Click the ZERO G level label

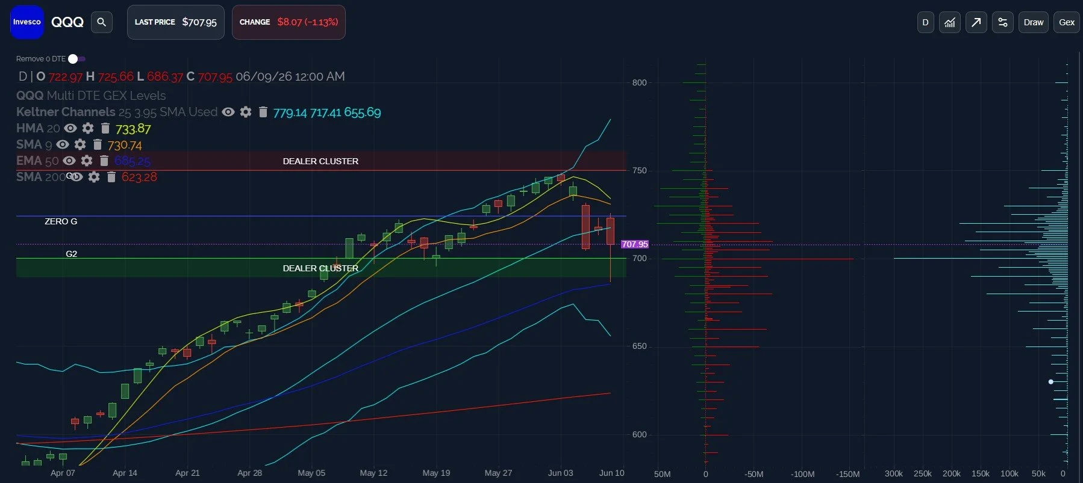point(61,221)
